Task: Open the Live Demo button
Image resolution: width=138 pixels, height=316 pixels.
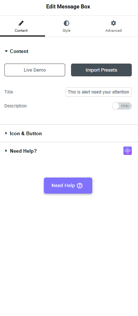Action: tap(35, 70)
